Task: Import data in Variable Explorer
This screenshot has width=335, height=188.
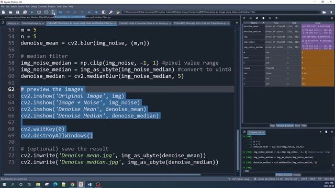Action: (x=244, y=18)
